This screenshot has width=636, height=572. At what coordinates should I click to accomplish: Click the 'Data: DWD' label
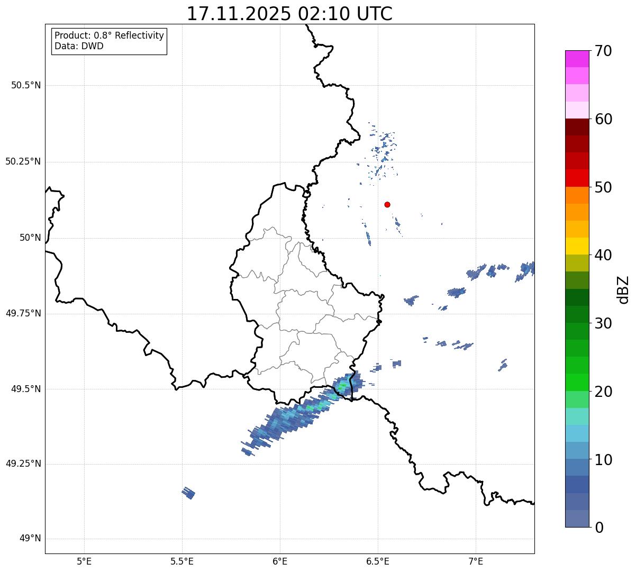(79, 46)
